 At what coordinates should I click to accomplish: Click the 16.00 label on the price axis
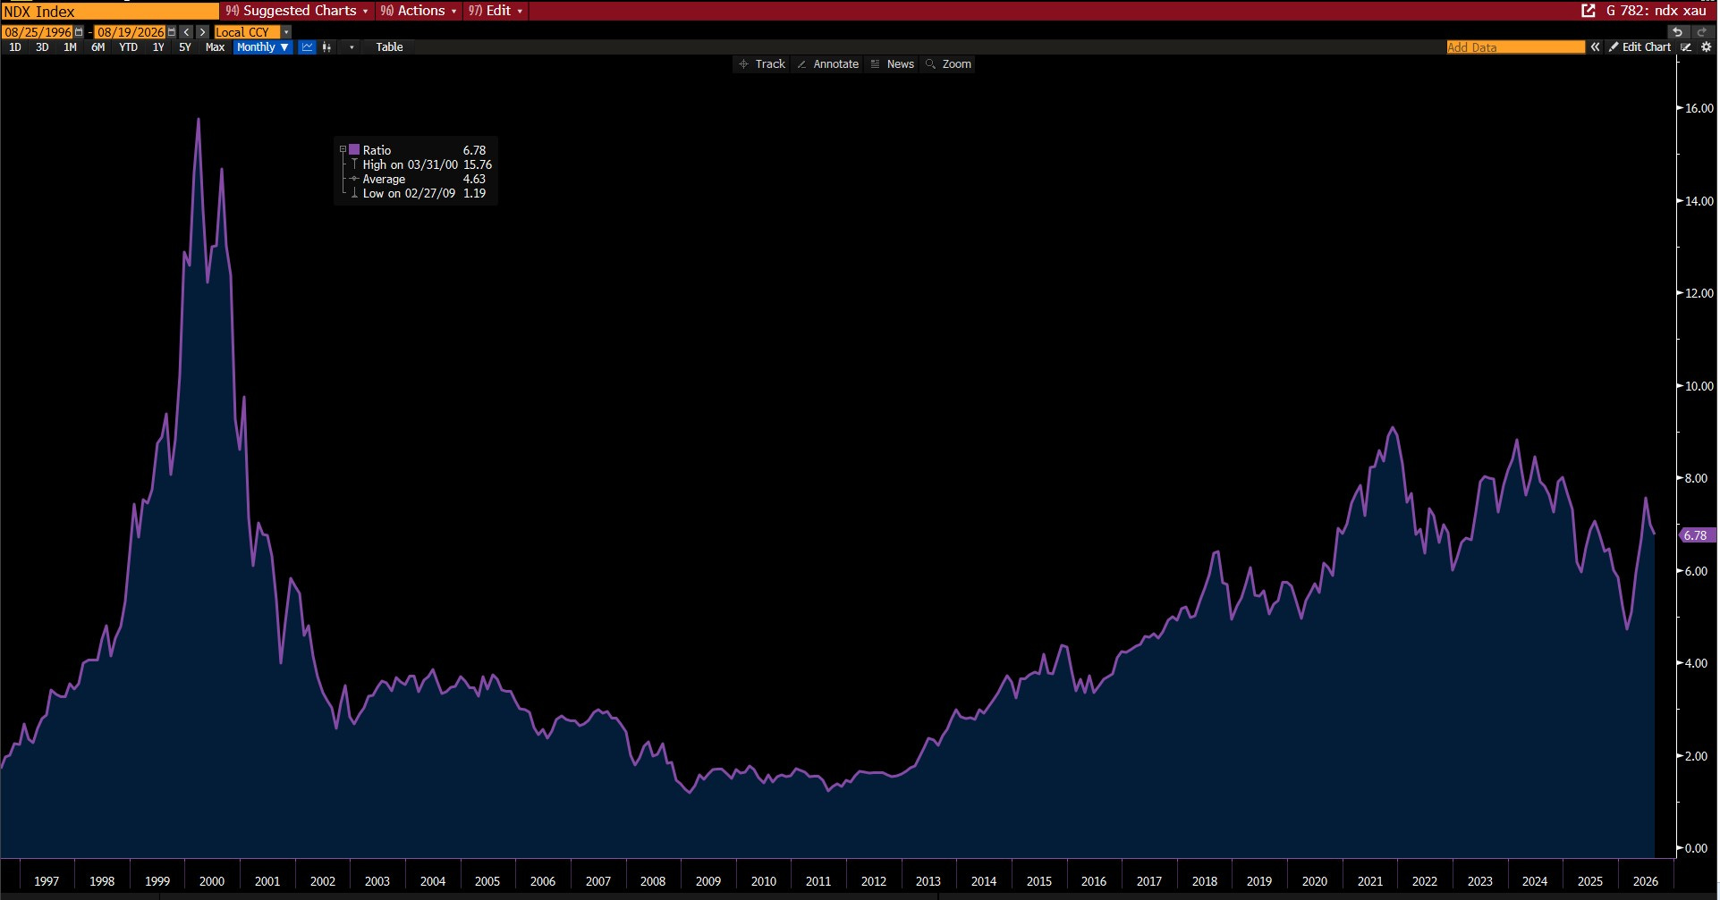[x=1699, y=108]
